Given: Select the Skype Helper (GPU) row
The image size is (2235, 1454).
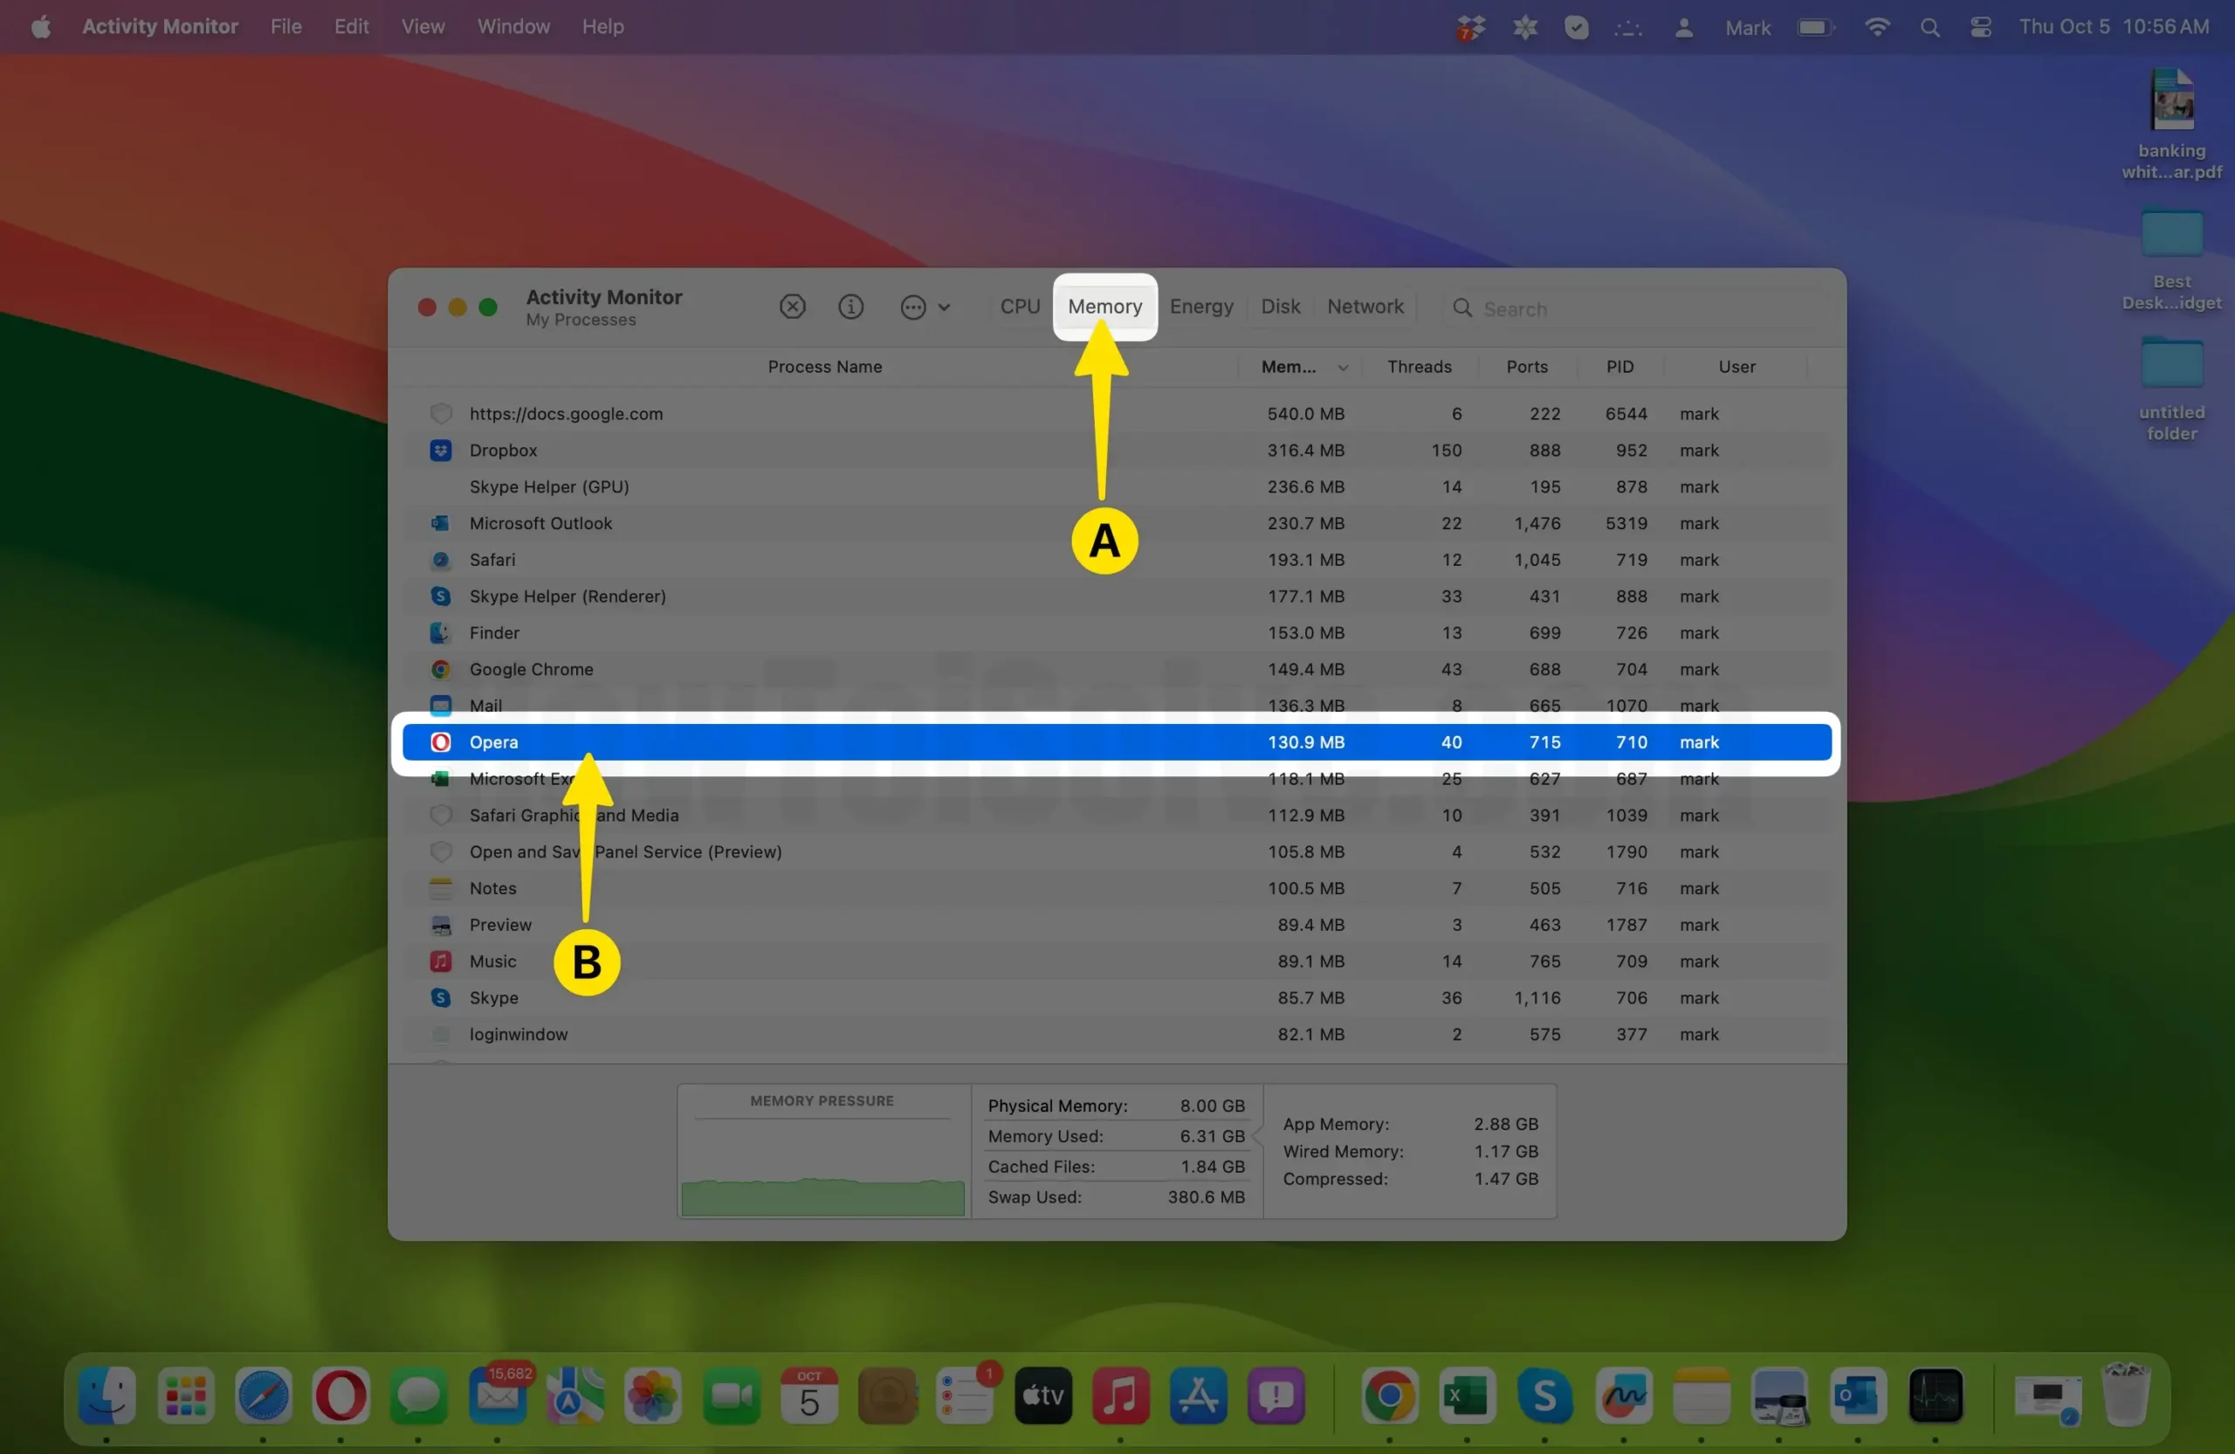Looking at the screenshot, I should coord(1117,487).
